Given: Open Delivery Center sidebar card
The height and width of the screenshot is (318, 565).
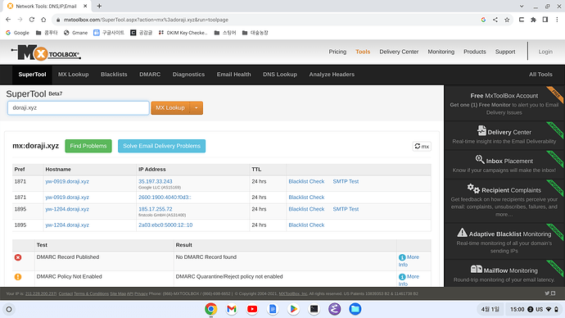Looking at the screenshot, I should pos(504,136).
